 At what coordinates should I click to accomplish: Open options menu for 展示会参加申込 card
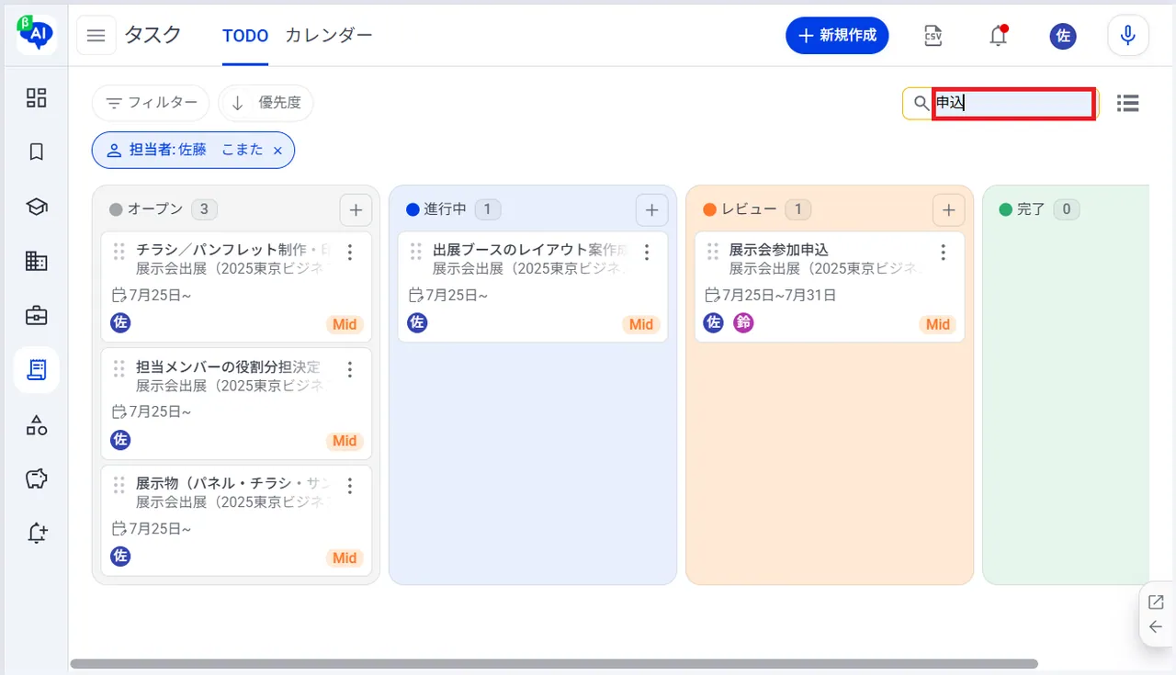[943, 253]
